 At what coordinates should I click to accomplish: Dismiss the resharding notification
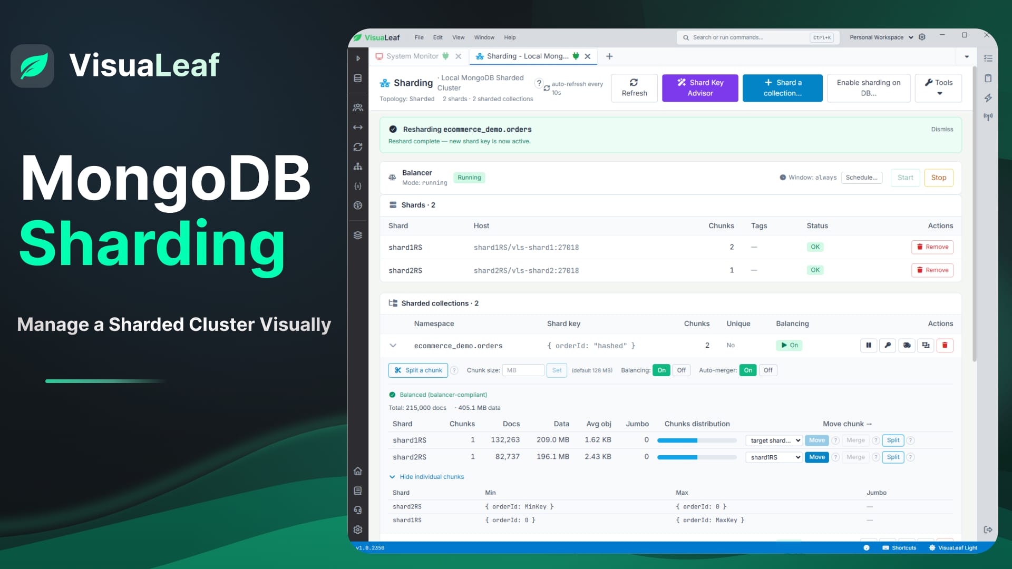click(x=942, y=130)
